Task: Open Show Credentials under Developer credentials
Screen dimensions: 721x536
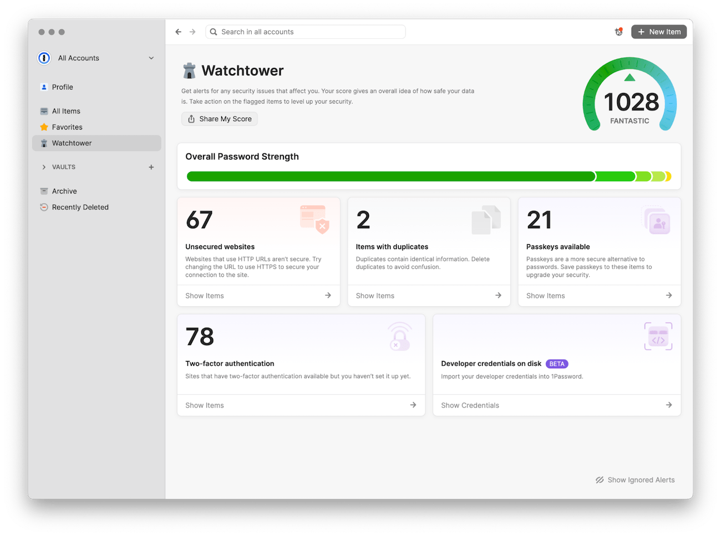Action: (470, 405)
